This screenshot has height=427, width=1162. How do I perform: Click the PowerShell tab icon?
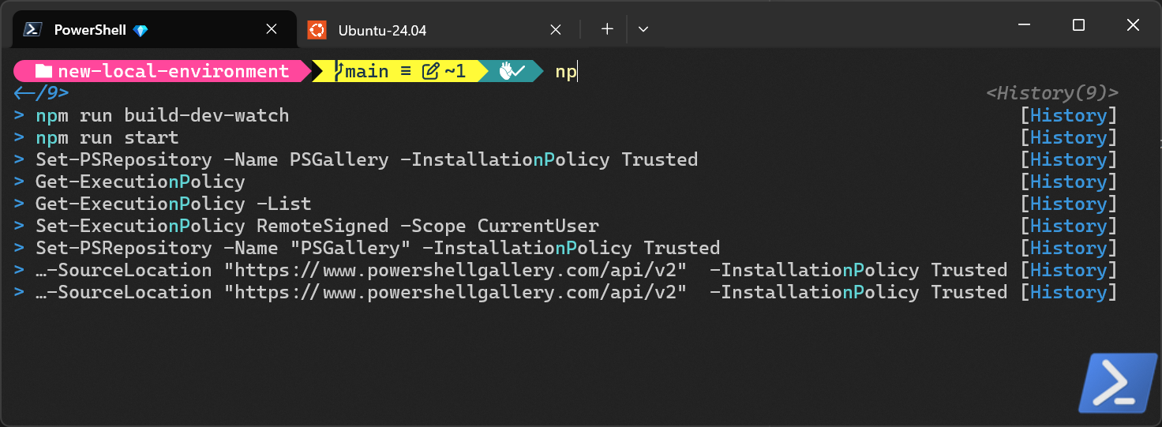pyautogui.click(x=32, y=30)
